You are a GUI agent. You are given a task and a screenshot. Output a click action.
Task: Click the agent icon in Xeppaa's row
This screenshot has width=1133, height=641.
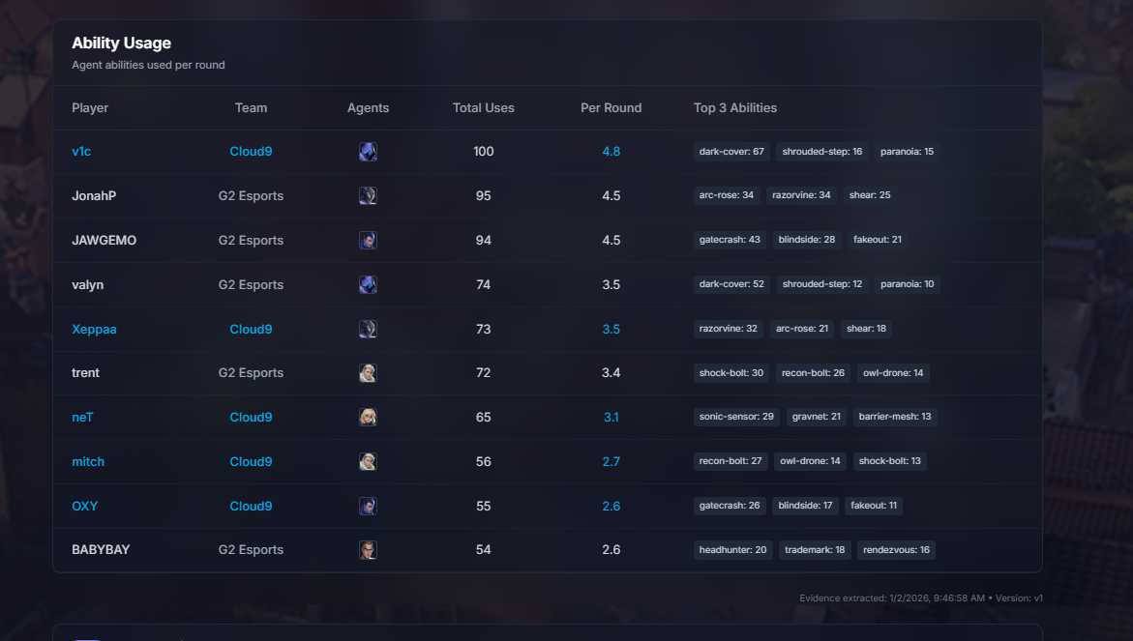click(x=368, y=329)
